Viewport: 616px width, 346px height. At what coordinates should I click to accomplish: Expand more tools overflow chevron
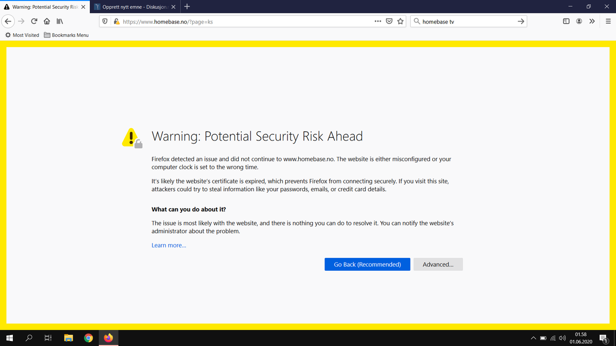click(x=592, y=22)
